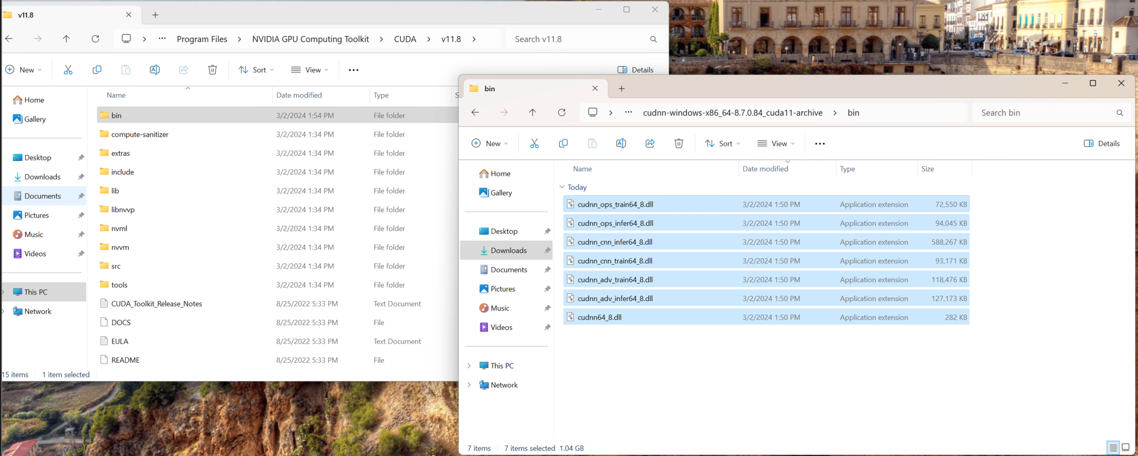1138x456 pixels.
Task: Click the Cut icon in bin window toolbar
Action: (534, 144)
